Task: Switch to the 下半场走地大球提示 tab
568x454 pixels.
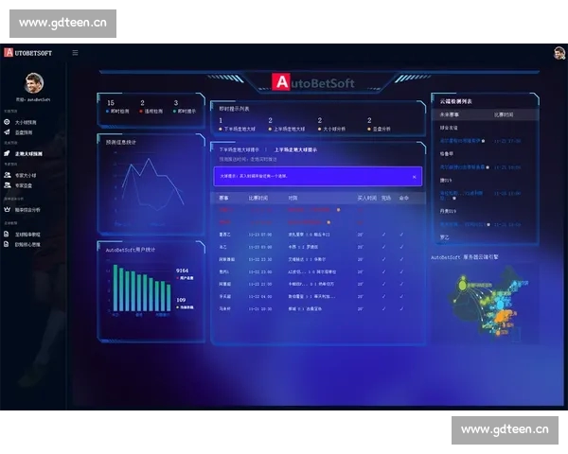Action: (240, 149)
